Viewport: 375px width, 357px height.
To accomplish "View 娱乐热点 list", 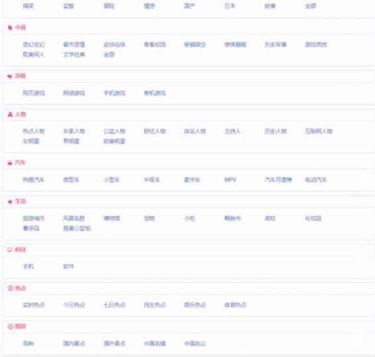I will [195, 305].
